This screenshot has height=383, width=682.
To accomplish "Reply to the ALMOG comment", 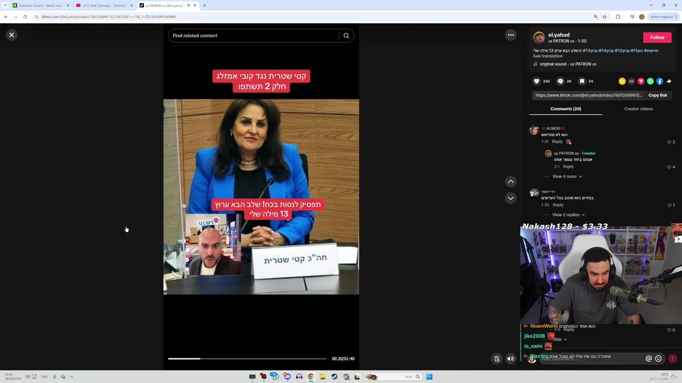I will [x=557, y=141].
